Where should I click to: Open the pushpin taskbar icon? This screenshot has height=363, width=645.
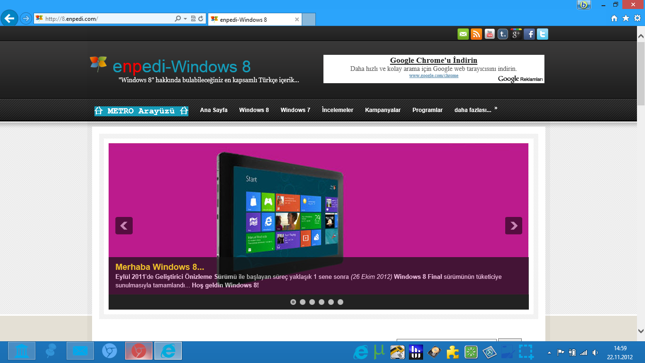(x=51, y=351)
